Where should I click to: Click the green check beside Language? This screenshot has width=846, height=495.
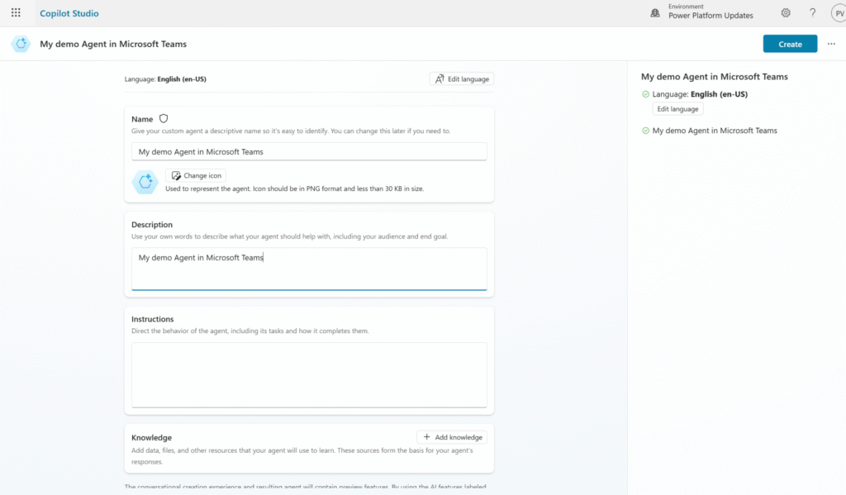pyautogui.click(x=645, y=94)
